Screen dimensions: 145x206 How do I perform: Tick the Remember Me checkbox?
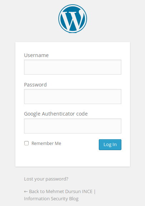point(26,143)
